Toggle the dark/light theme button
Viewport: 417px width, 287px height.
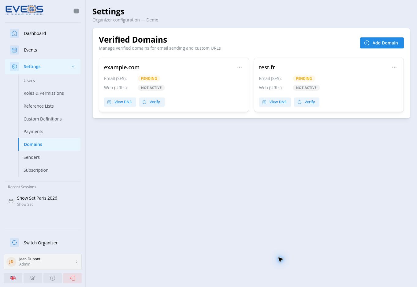tap(33, 278)
